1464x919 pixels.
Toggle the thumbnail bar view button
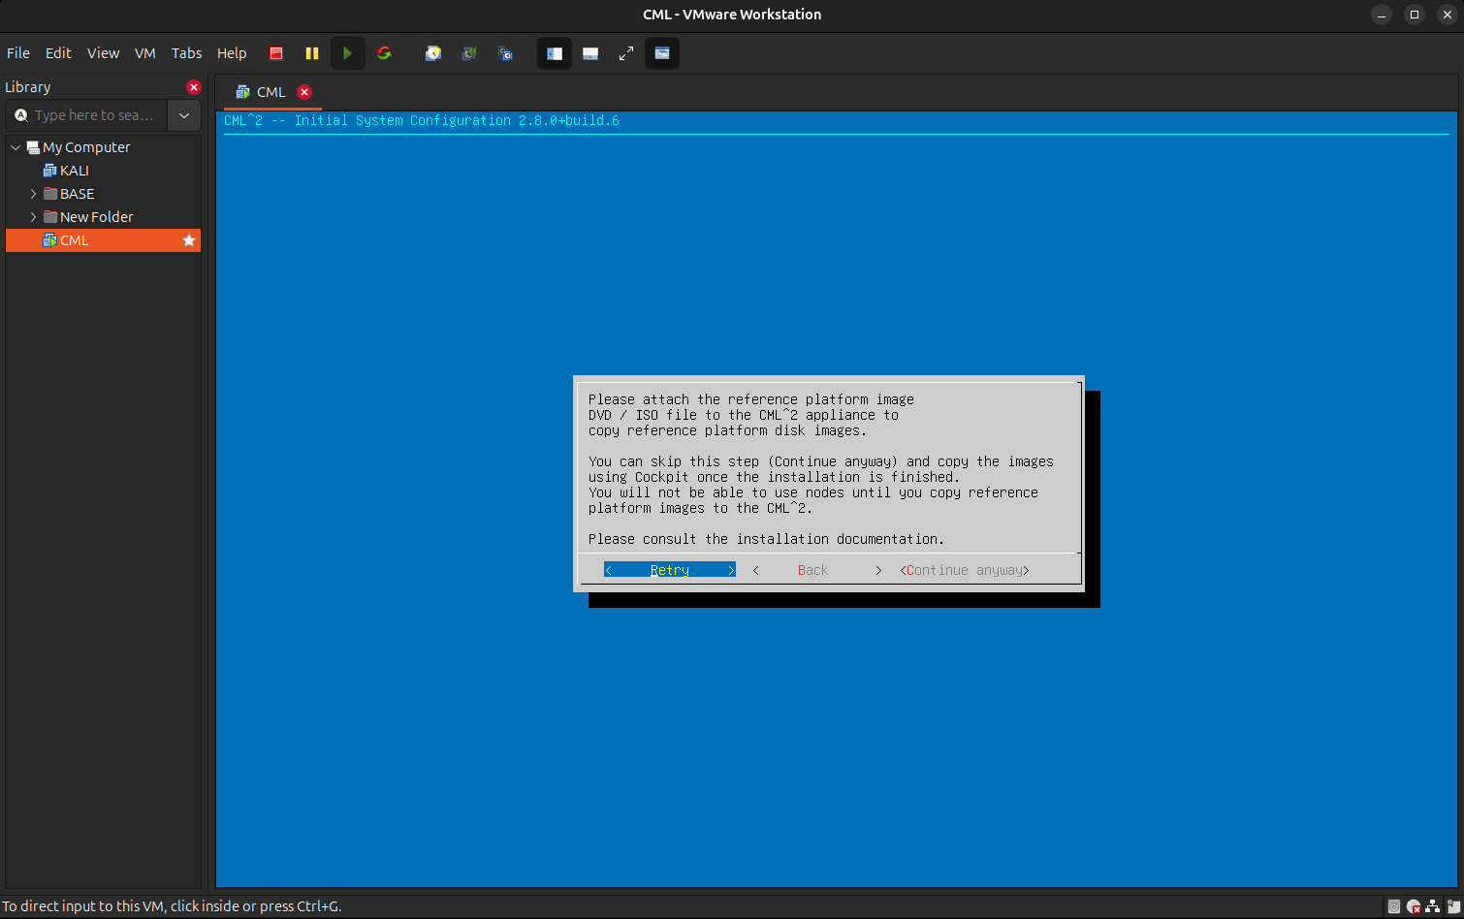pos(590,53)
